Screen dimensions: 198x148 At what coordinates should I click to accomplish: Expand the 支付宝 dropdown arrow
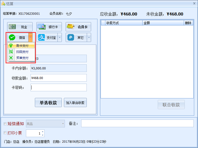60,38
